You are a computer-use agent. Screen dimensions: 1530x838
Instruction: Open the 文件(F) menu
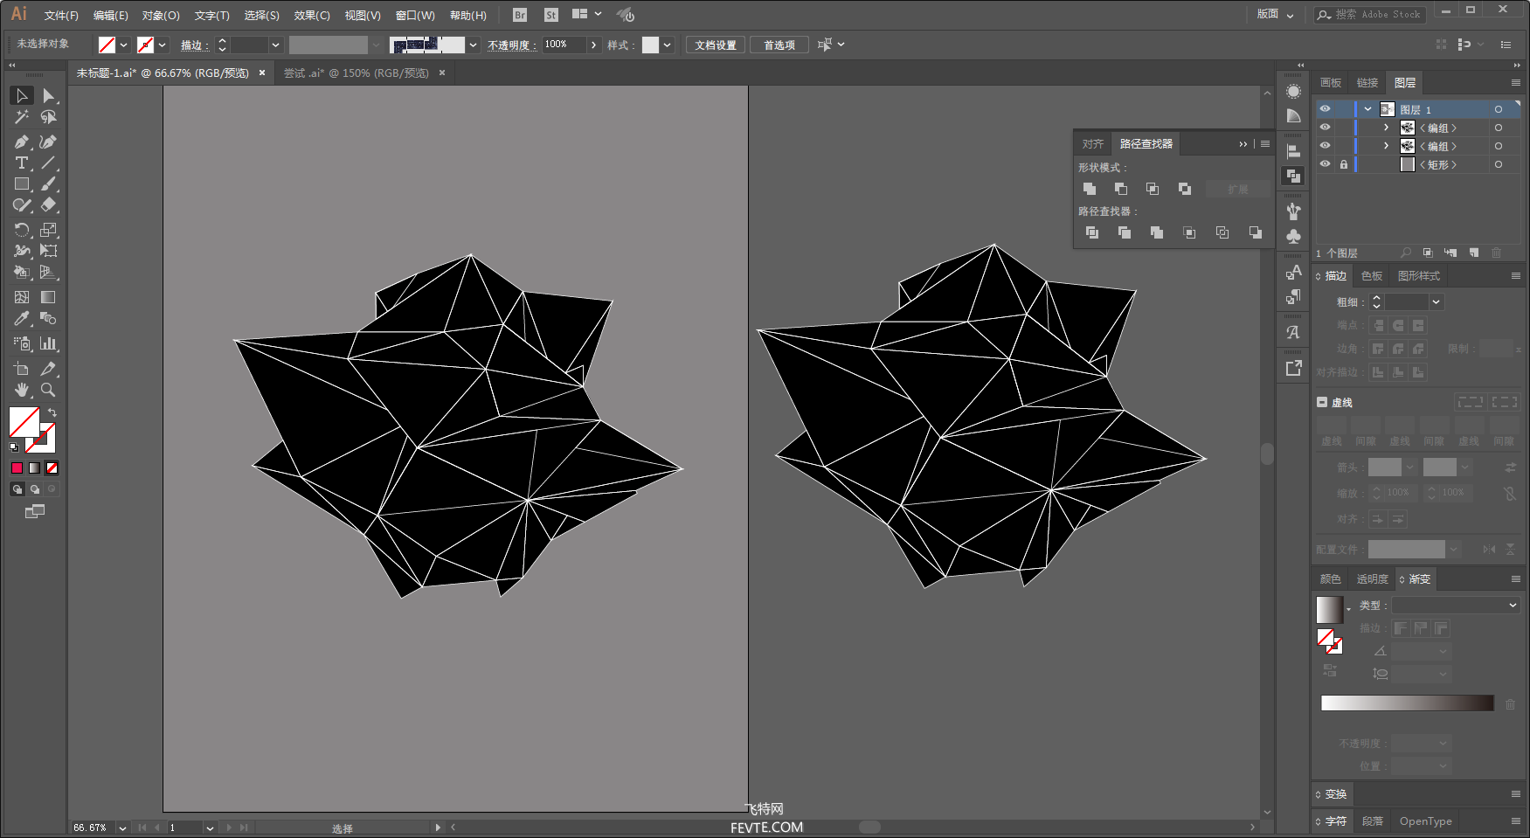(61, 16)
